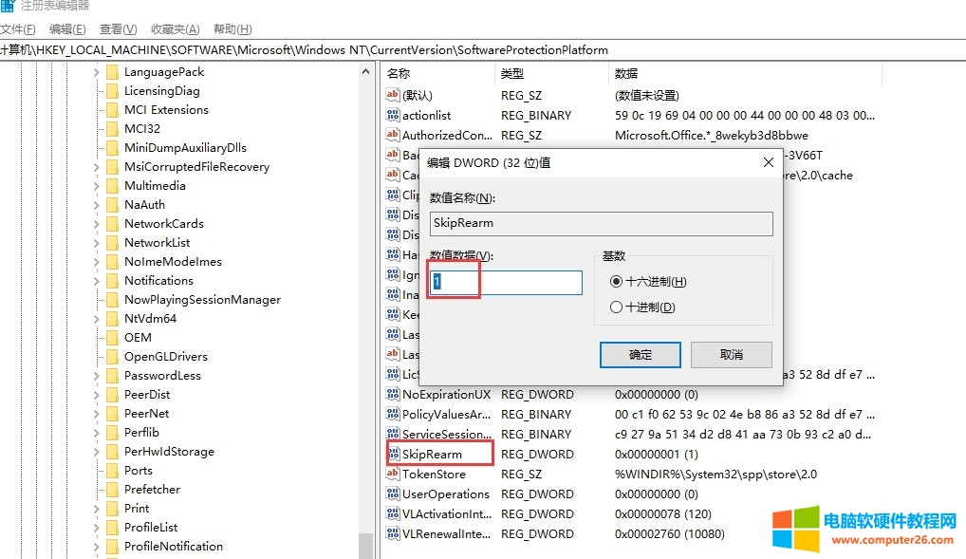Click the registry path address bar
Viewport: 966px width, 559px height.
[x=483, y=50]
